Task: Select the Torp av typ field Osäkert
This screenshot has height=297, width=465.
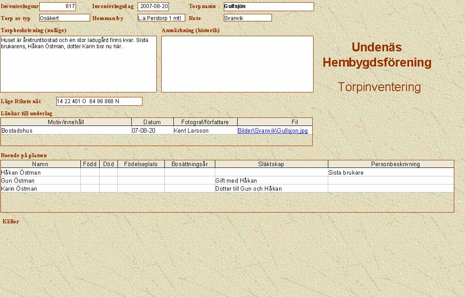Action: point(64,18)
